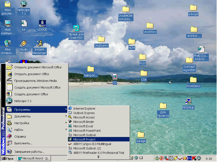This screenshot has height=162, width=217.
Task: Select the FromDiscs folder icon
Action: click(193, 82)
